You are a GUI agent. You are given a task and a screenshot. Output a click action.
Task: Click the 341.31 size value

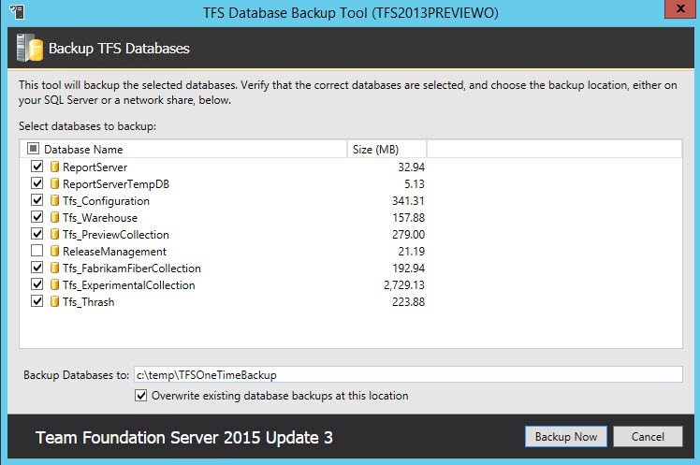point(408,201)
